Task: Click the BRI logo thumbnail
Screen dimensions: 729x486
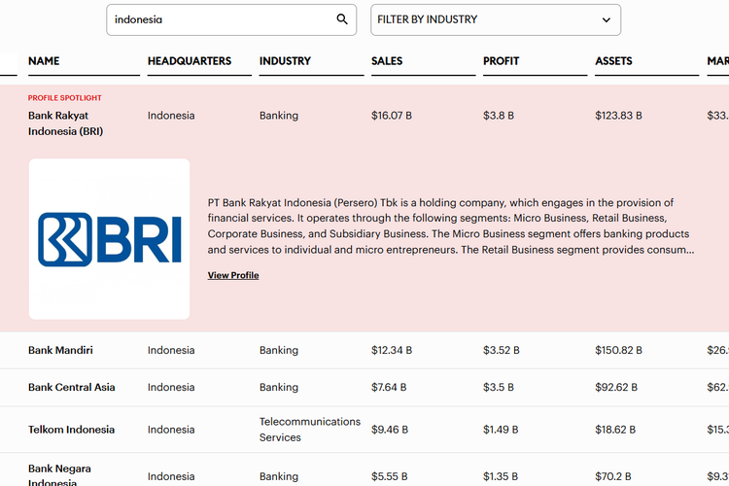Action: (x=109, y=239)
